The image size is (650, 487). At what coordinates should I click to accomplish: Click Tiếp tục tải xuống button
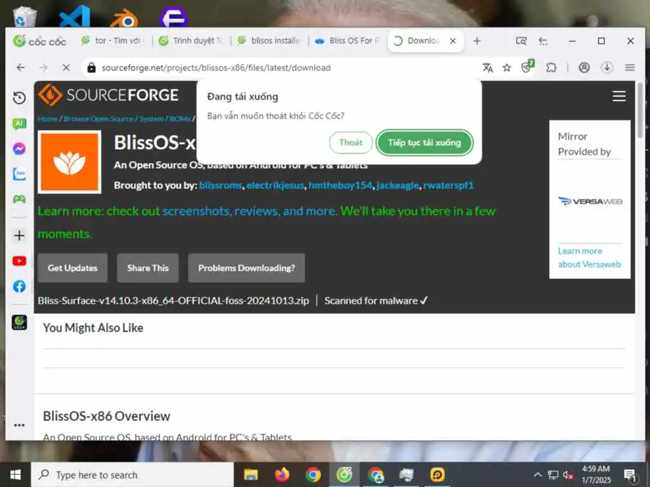point(424,143)
